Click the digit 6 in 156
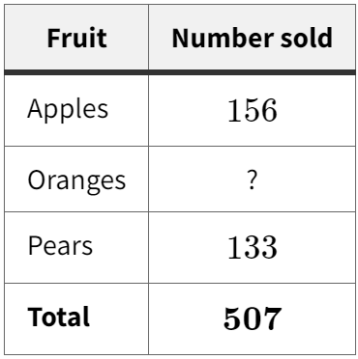Screen dimensions: 358x359 269,110
